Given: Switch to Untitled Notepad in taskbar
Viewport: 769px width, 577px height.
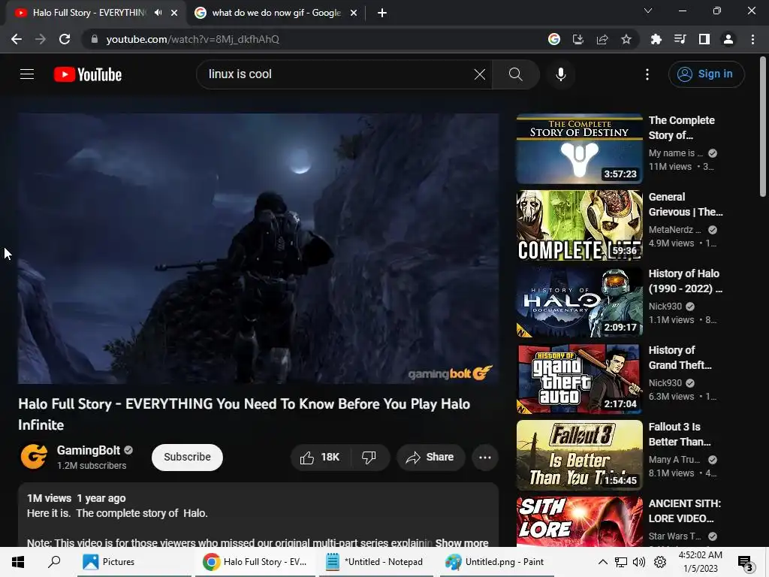Looking at the screenshot, I should pos(375,562).
